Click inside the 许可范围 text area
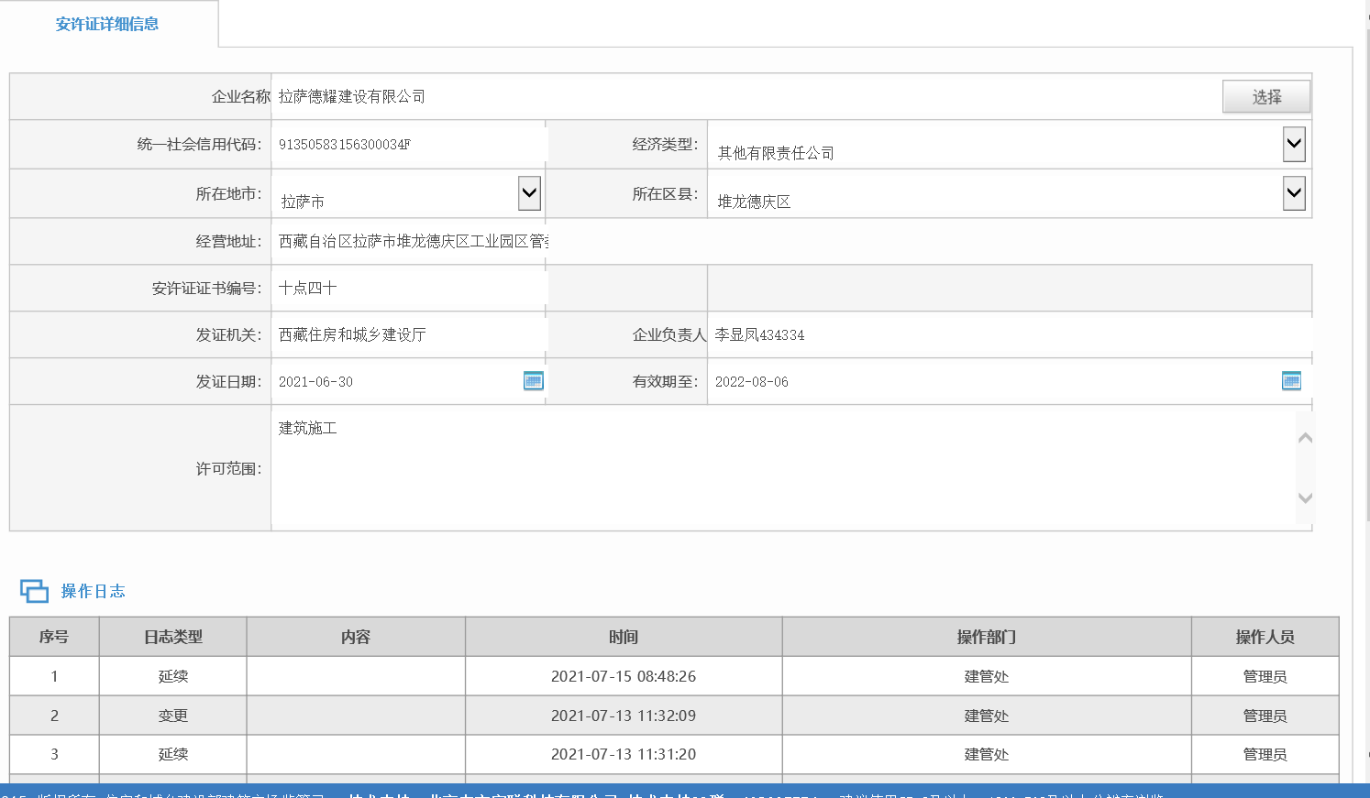1370x798 pixels. [779, 468]
